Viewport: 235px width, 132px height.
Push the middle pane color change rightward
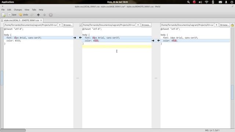153,41
